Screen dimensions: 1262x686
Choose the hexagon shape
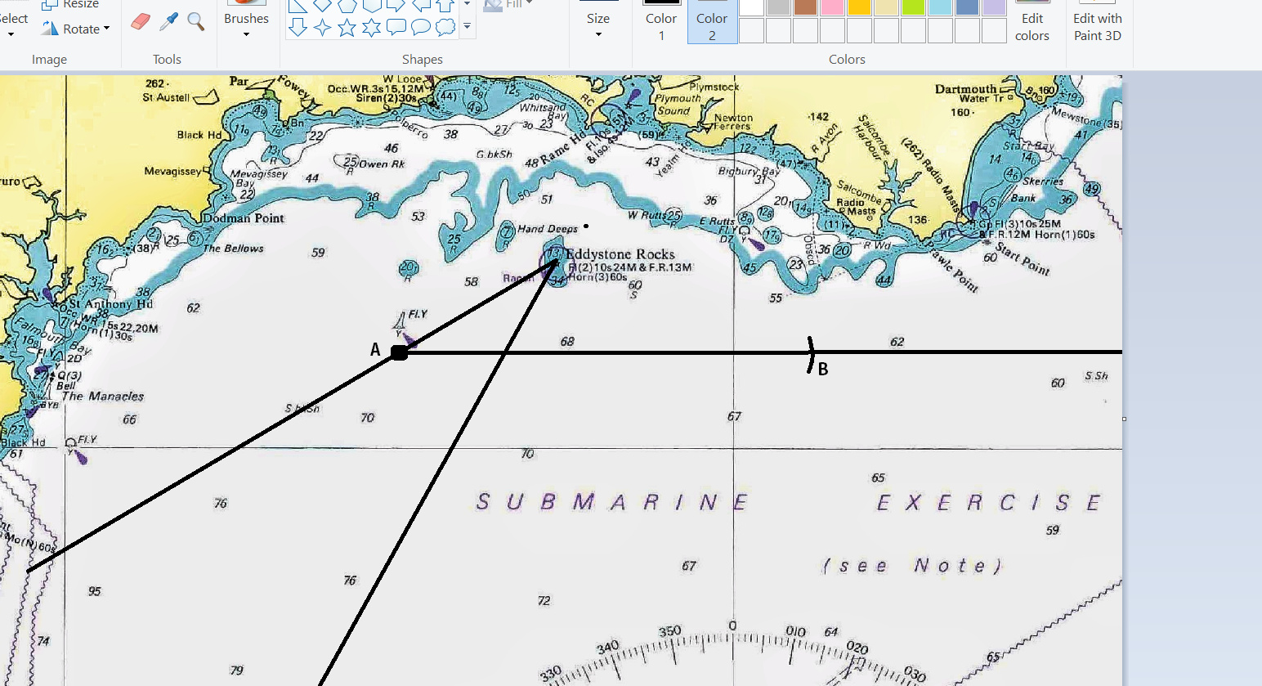click(372, 6)
